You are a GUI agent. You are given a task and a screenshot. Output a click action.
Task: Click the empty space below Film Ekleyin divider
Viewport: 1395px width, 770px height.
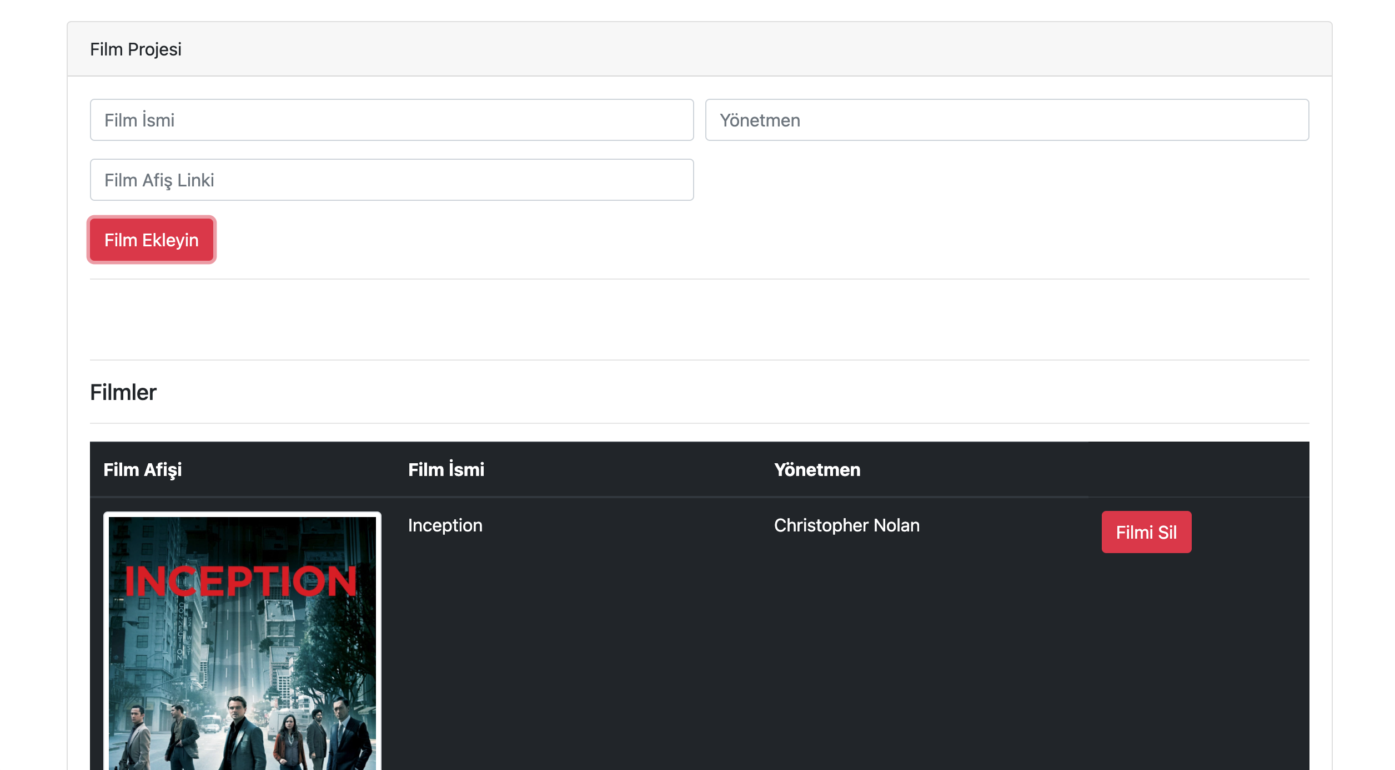(x=699, y=320)
